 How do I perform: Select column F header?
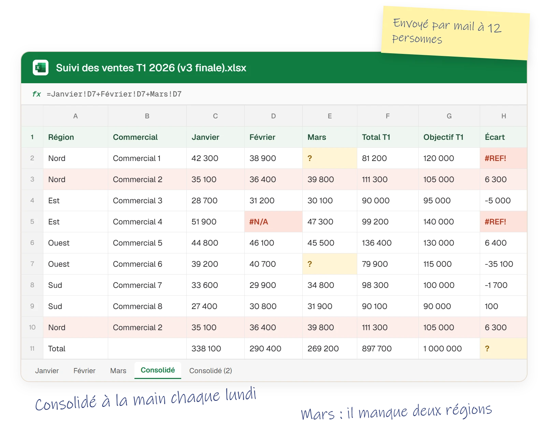(x=388, y=116)
